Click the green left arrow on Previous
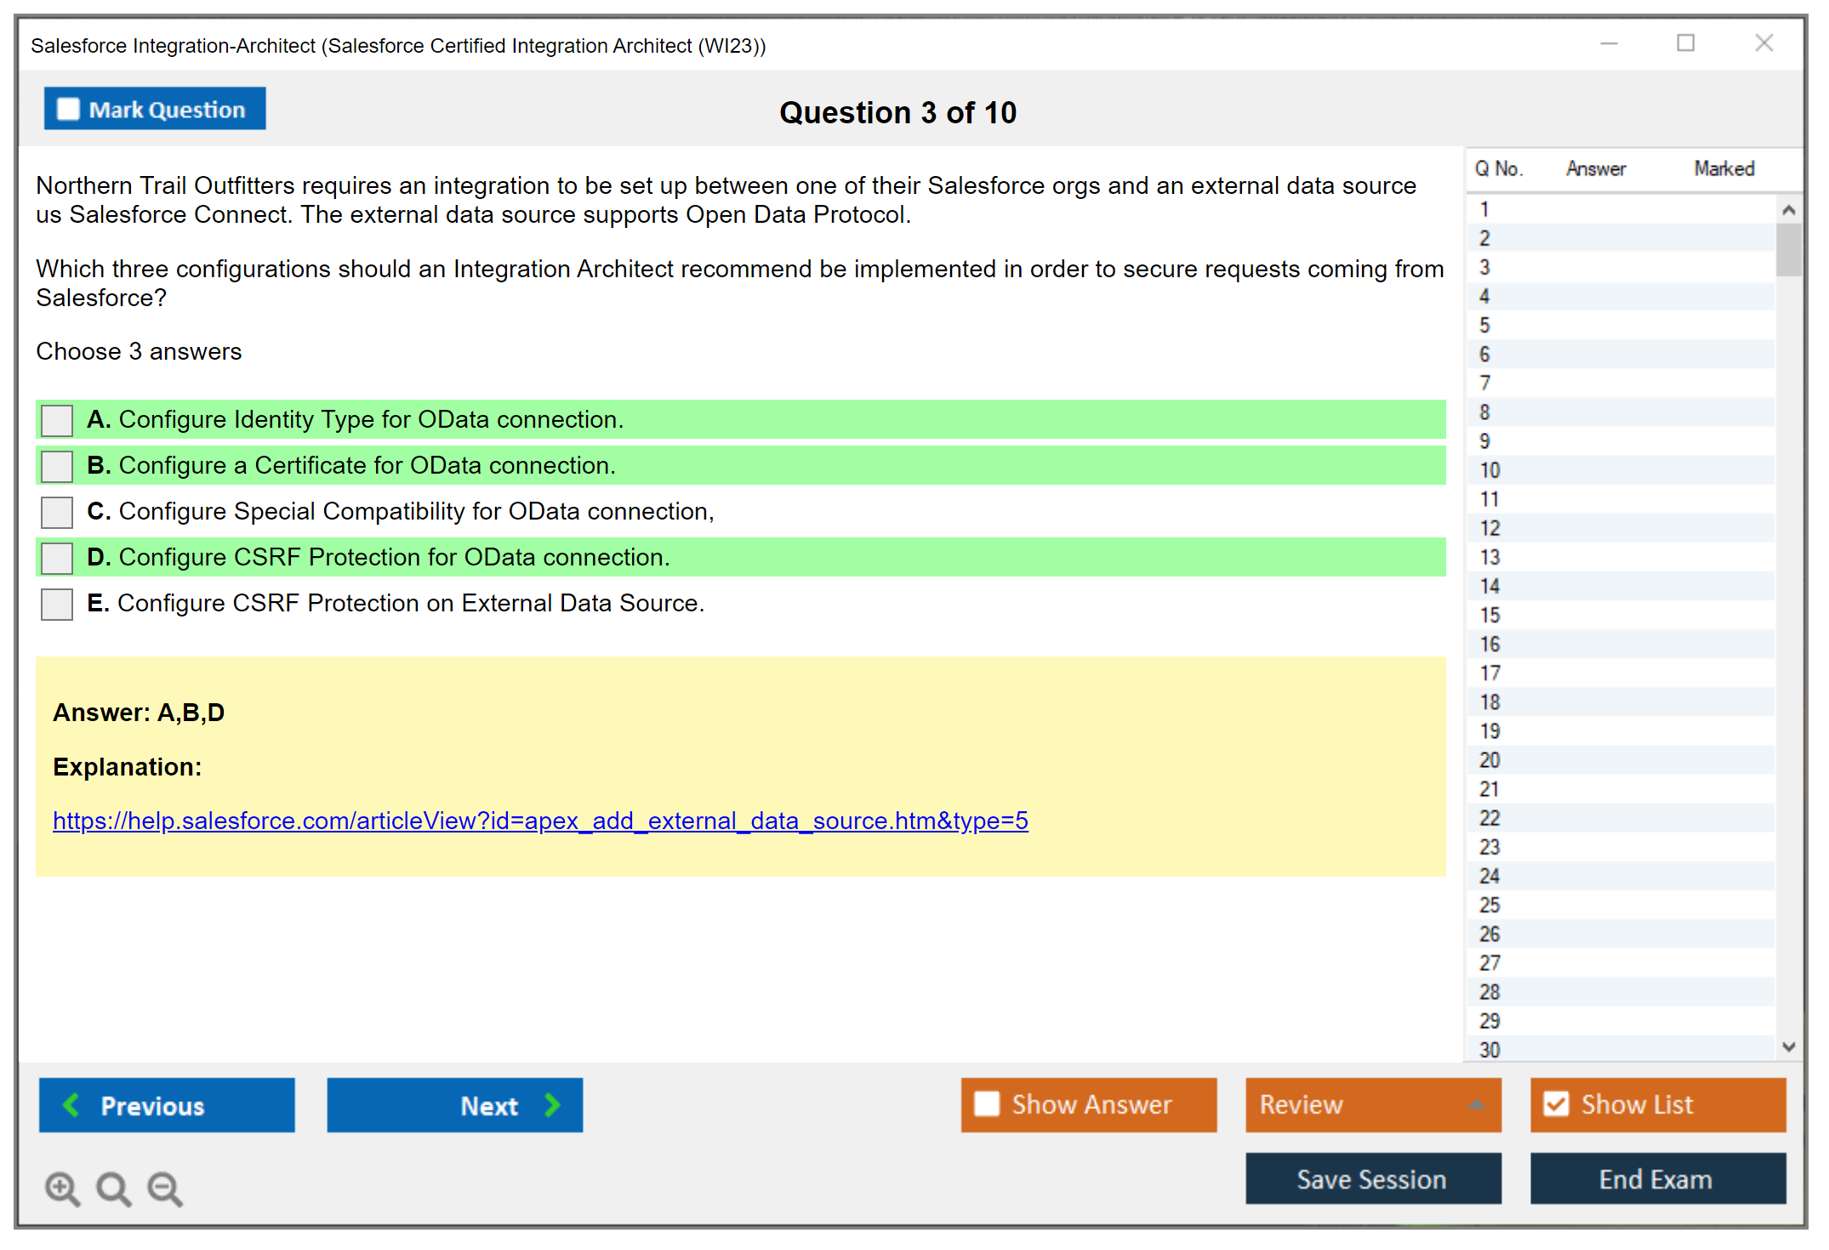Viewport: 1829px width, 1250px height. 71,1105
